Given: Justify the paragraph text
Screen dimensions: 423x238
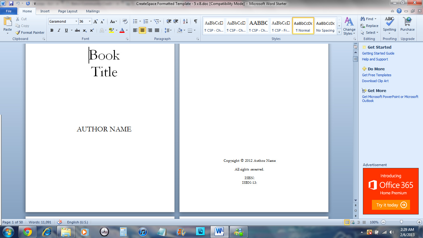Looking at the screenshot, I should [157, 30].
